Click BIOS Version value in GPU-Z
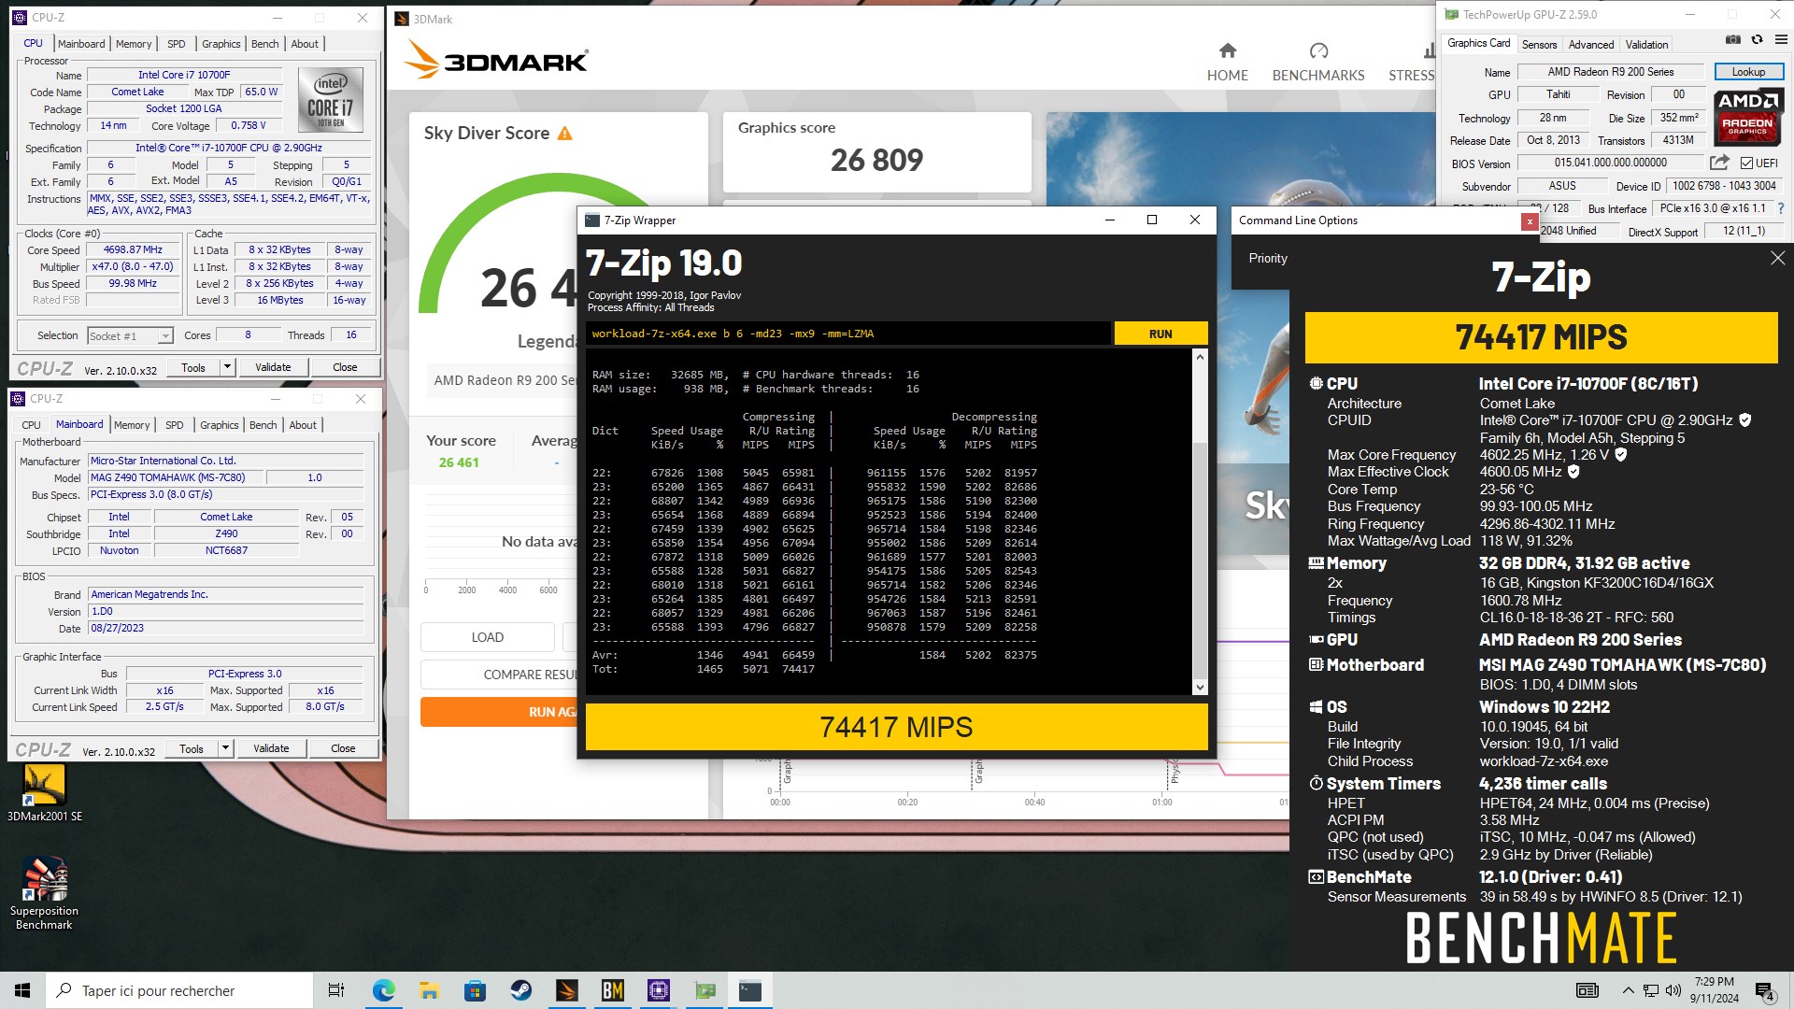Viewport: 1794px width, 1009px height. [1610, 163]
